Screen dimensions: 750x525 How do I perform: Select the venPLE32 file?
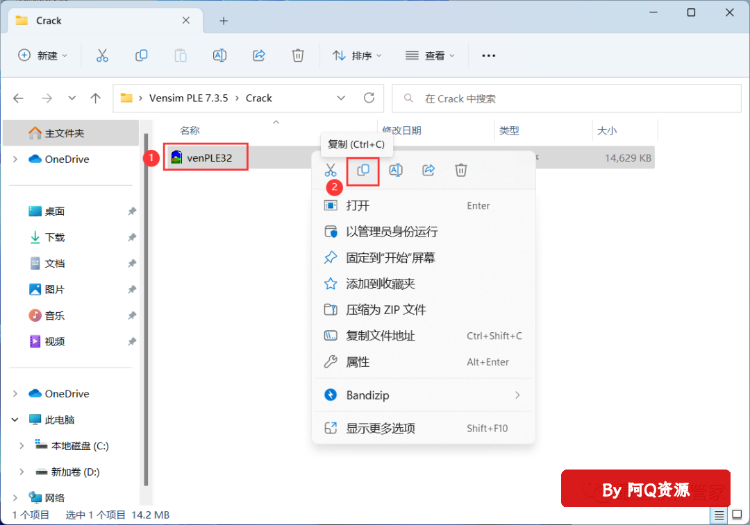click(208, 158)
